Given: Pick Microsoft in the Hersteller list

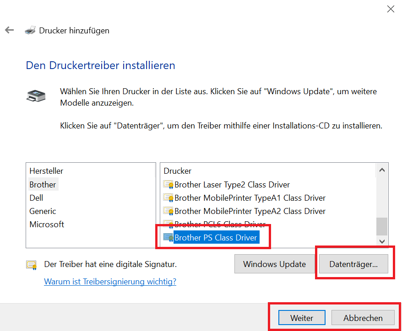Looking at the screenshot, I should click(x=47, y=224).
